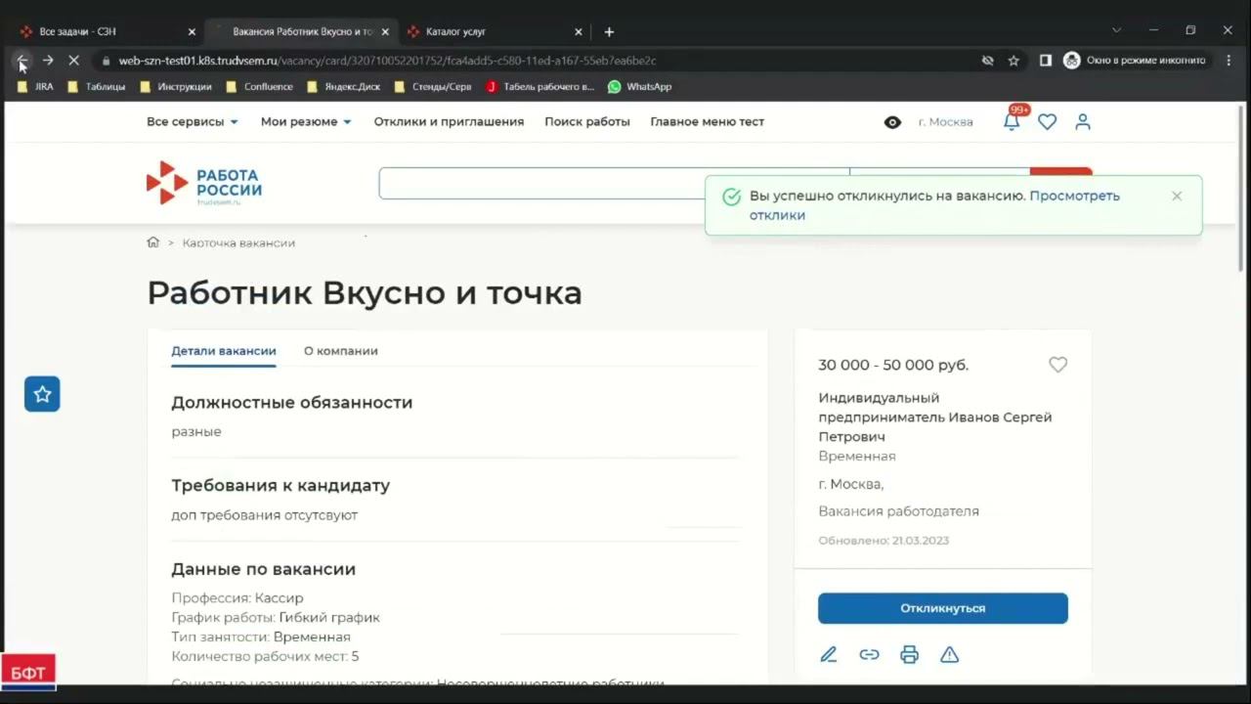Open JIRA bookmark folder
Screen dimensions: 1251x704
pos(36,87)
